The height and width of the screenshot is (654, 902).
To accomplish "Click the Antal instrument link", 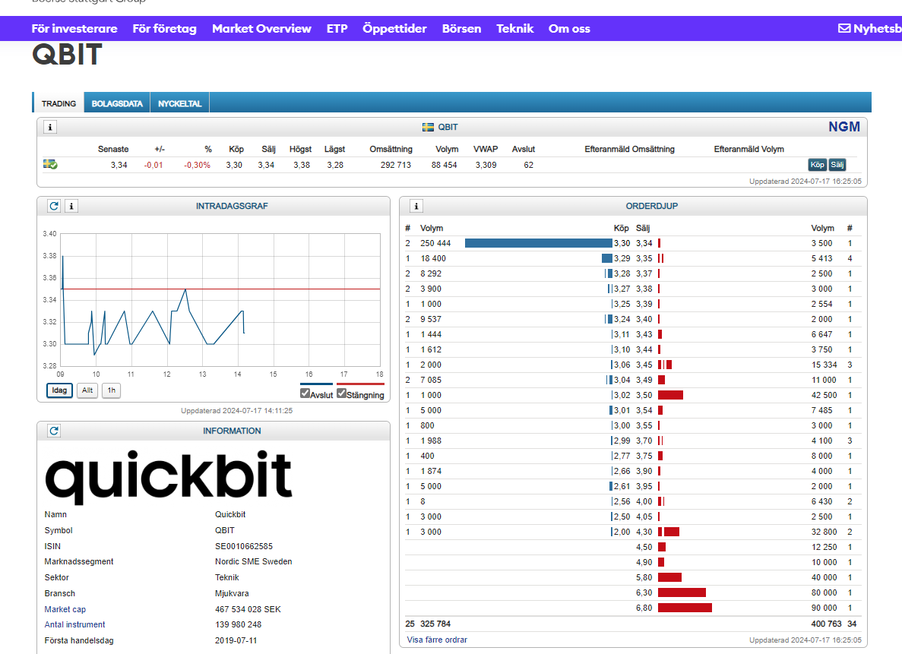I will pos(74,624).
